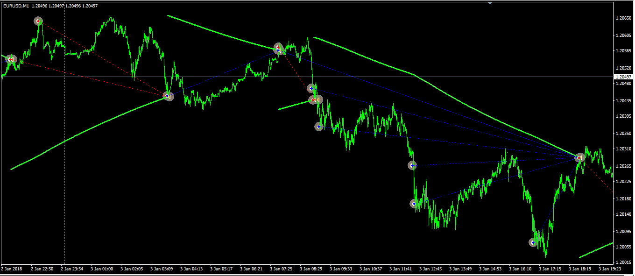This screenshot has width=635, height=276.
Task: Click the 3 Jan 12:45 time axis label
Action: [430, 269]
